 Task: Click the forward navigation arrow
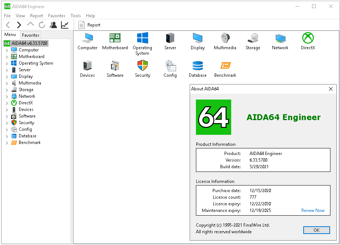tap(19, 25)
